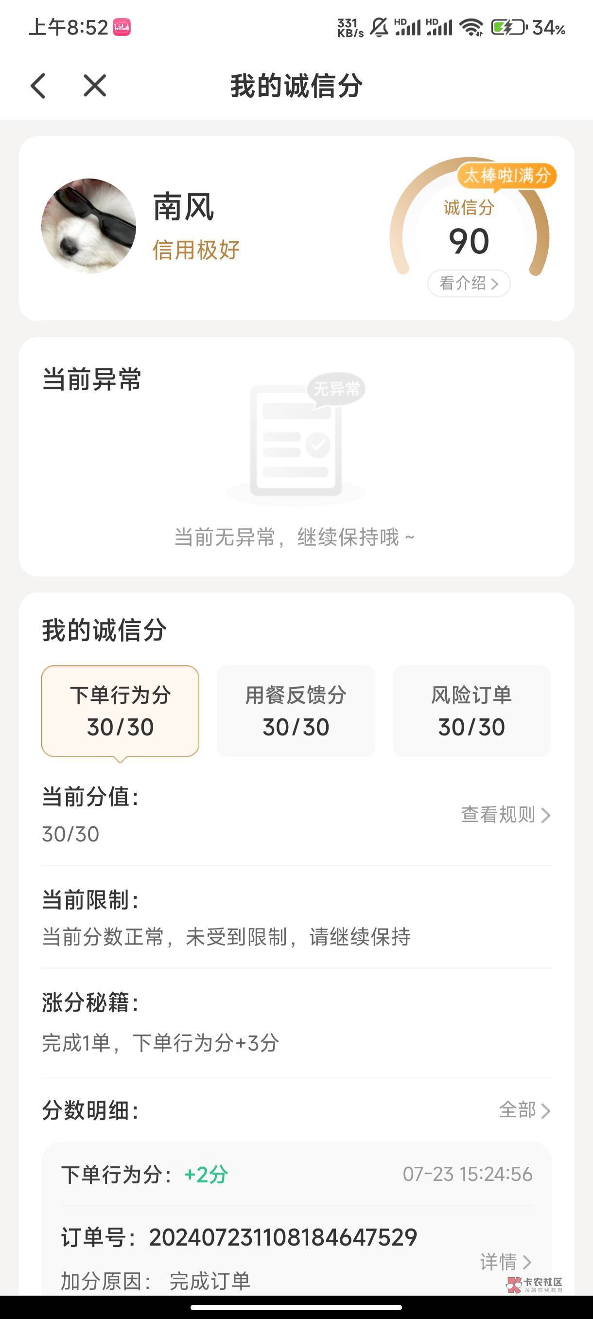The height and width of the screenshot is (1319, 593).
Task: Tap the battery charging icon
Action: [508, 27]
